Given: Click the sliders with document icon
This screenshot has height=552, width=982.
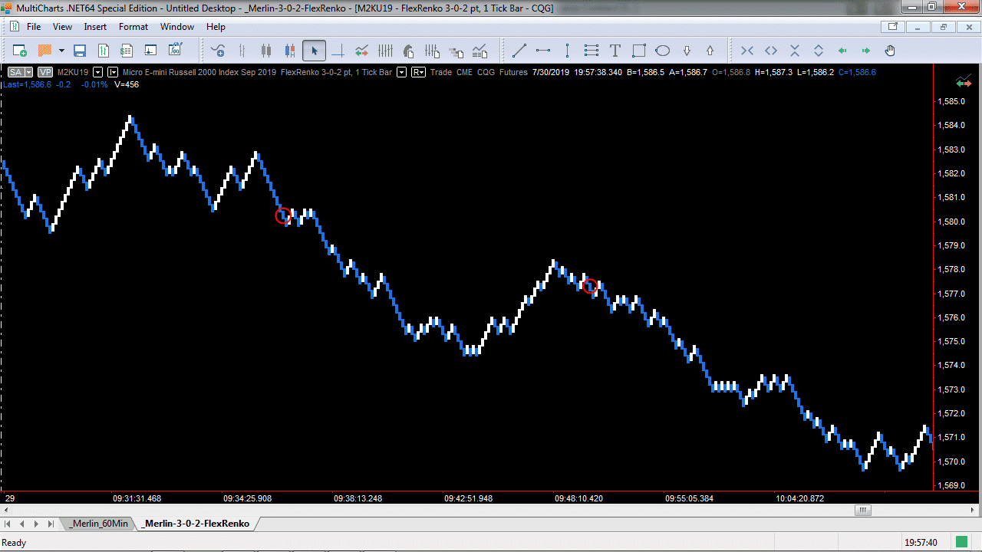Looking at the screenshot, I should point(433,51).
